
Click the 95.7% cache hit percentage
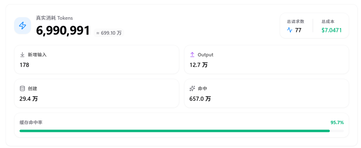coord(337,122)
